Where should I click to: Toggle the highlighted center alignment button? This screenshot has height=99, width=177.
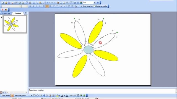[x=47, y=6]
